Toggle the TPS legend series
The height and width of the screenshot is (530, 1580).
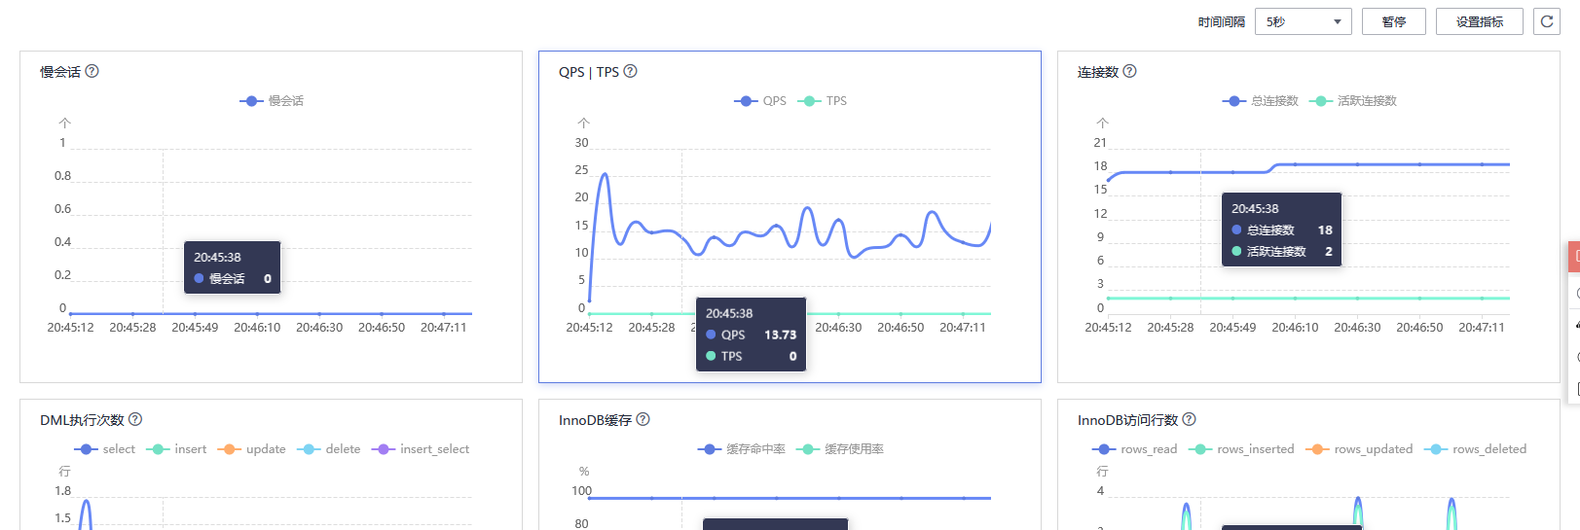(x=822, y=101)
